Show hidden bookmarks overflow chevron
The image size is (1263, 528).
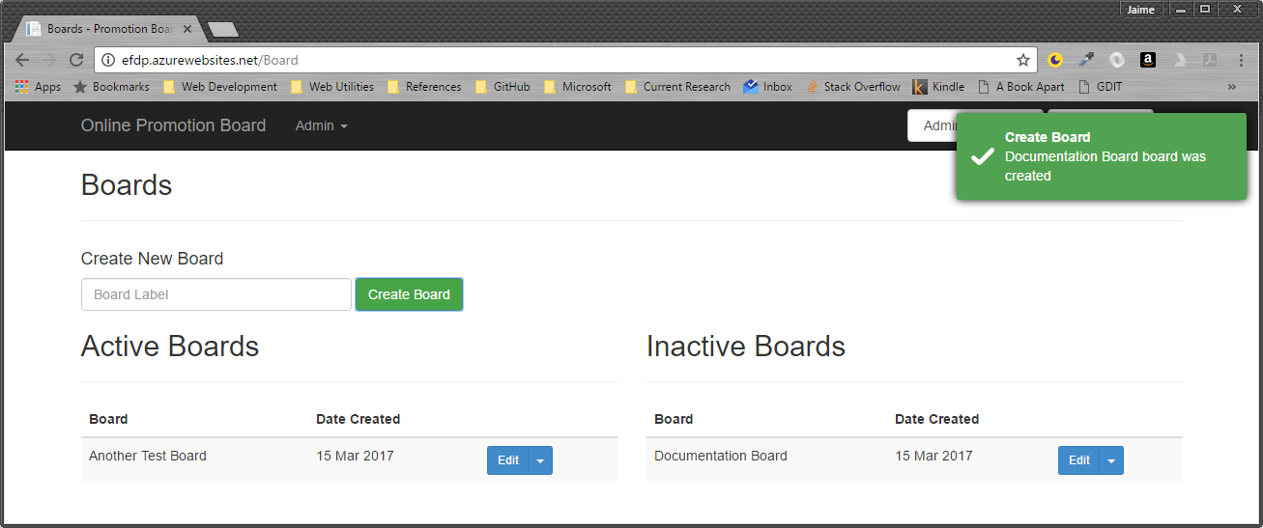[x=1231, y=87]
